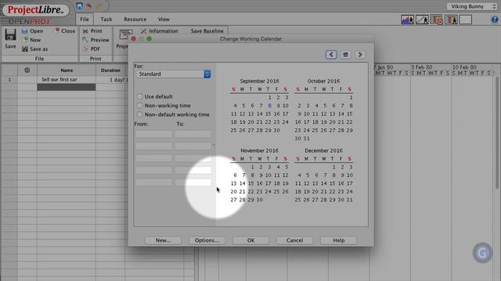501x281 pixels.
Task: Show the histogram resource view icon
Action: 407,20
